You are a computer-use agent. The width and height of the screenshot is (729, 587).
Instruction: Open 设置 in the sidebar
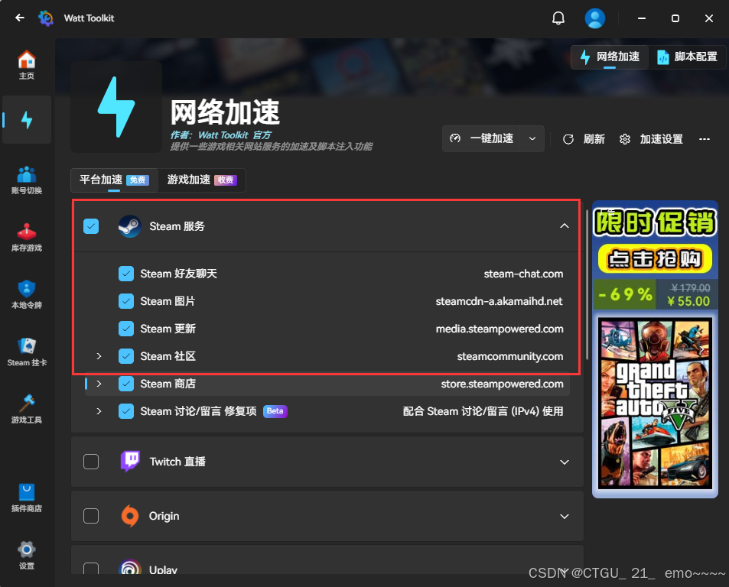(x=27, y=556)
